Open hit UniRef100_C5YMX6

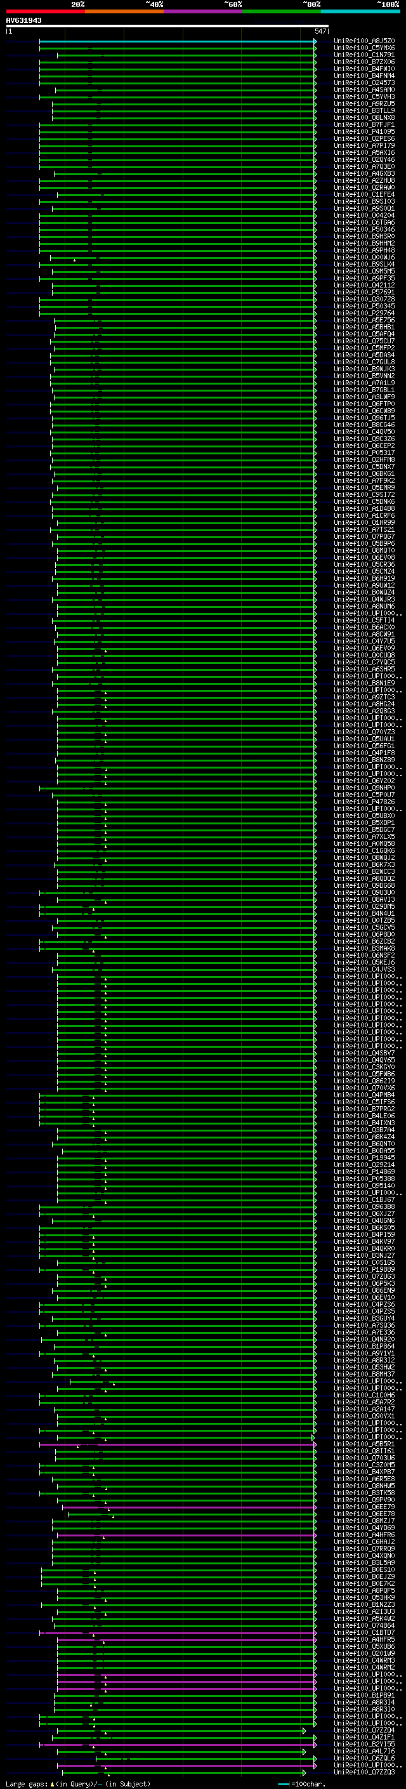364,48
